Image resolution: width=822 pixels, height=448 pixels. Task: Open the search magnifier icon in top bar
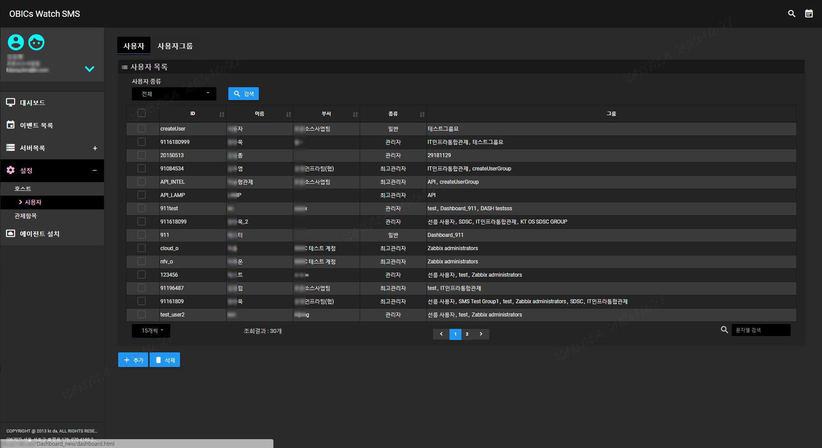coord(791,14)
